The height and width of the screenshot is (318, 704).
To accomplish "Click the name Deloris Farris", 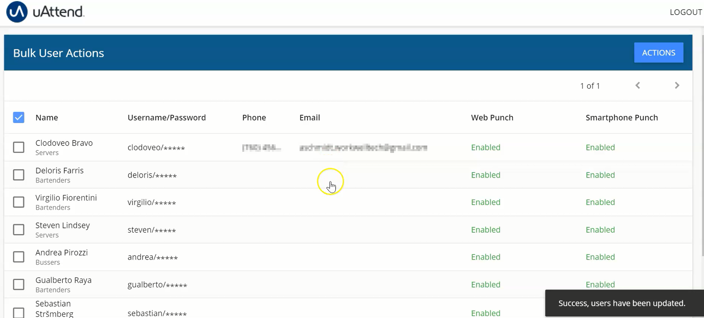I will (x=60, y=171).
